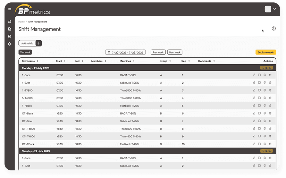Check the box for the Monday OT-FBack shift

[259, 144]
